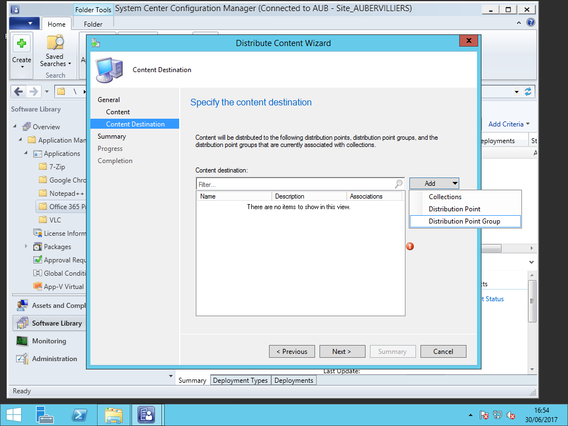Switch to the Home ribbon tab
The width and height of the screenshot is (568, 426).
pos(57,24)
